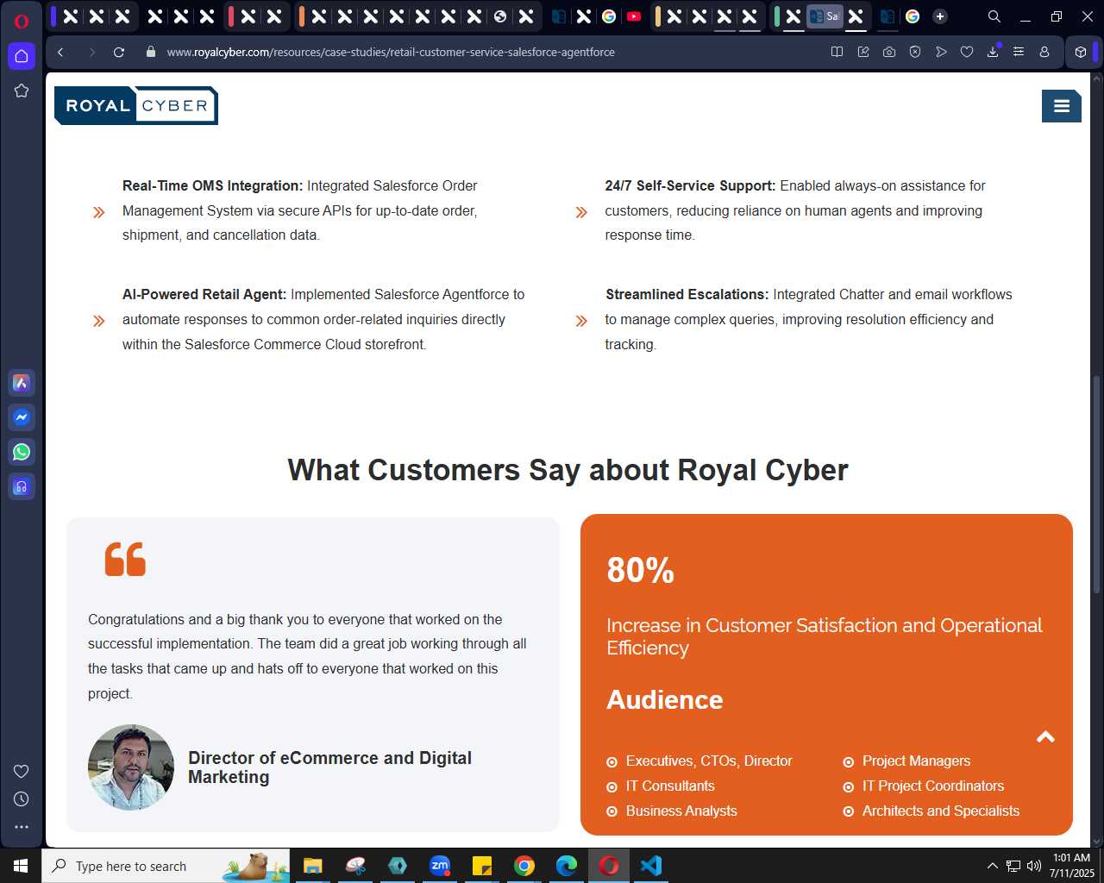
Task: Open reader mode book icon in address bar
Action: 837,52
